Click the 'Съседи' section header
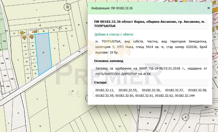This screenshot has width=218, height=132. pyautogui.click(x=100, y=82)
